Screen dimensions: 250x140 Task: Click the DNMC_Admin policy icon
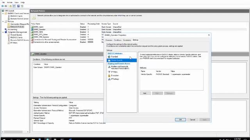[x=32, y=27]
